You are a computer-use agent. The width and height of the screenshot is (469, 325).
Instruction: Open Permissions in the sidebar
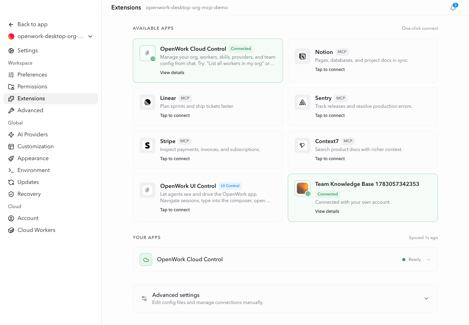50,87
